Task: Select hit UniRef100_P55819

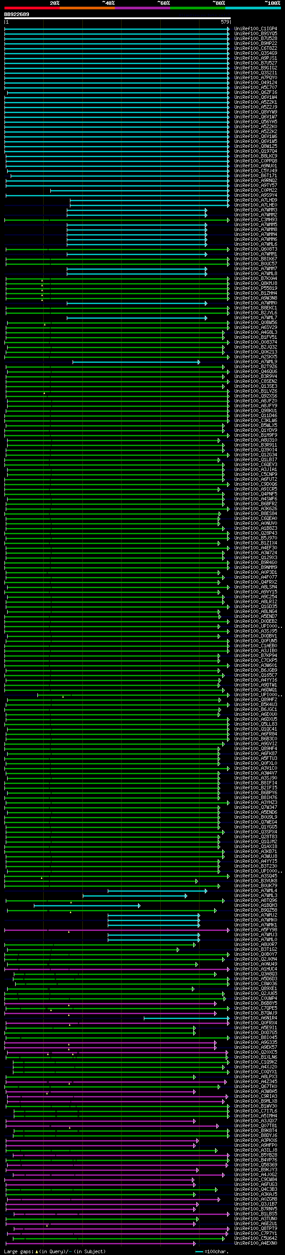Action: point(256,288)
